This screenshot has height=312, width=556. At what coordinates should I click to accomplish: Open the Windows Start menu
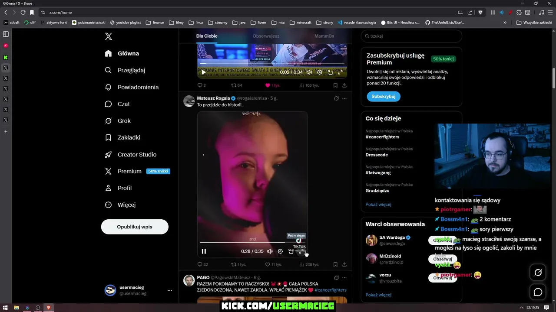[x=5, y=308]
